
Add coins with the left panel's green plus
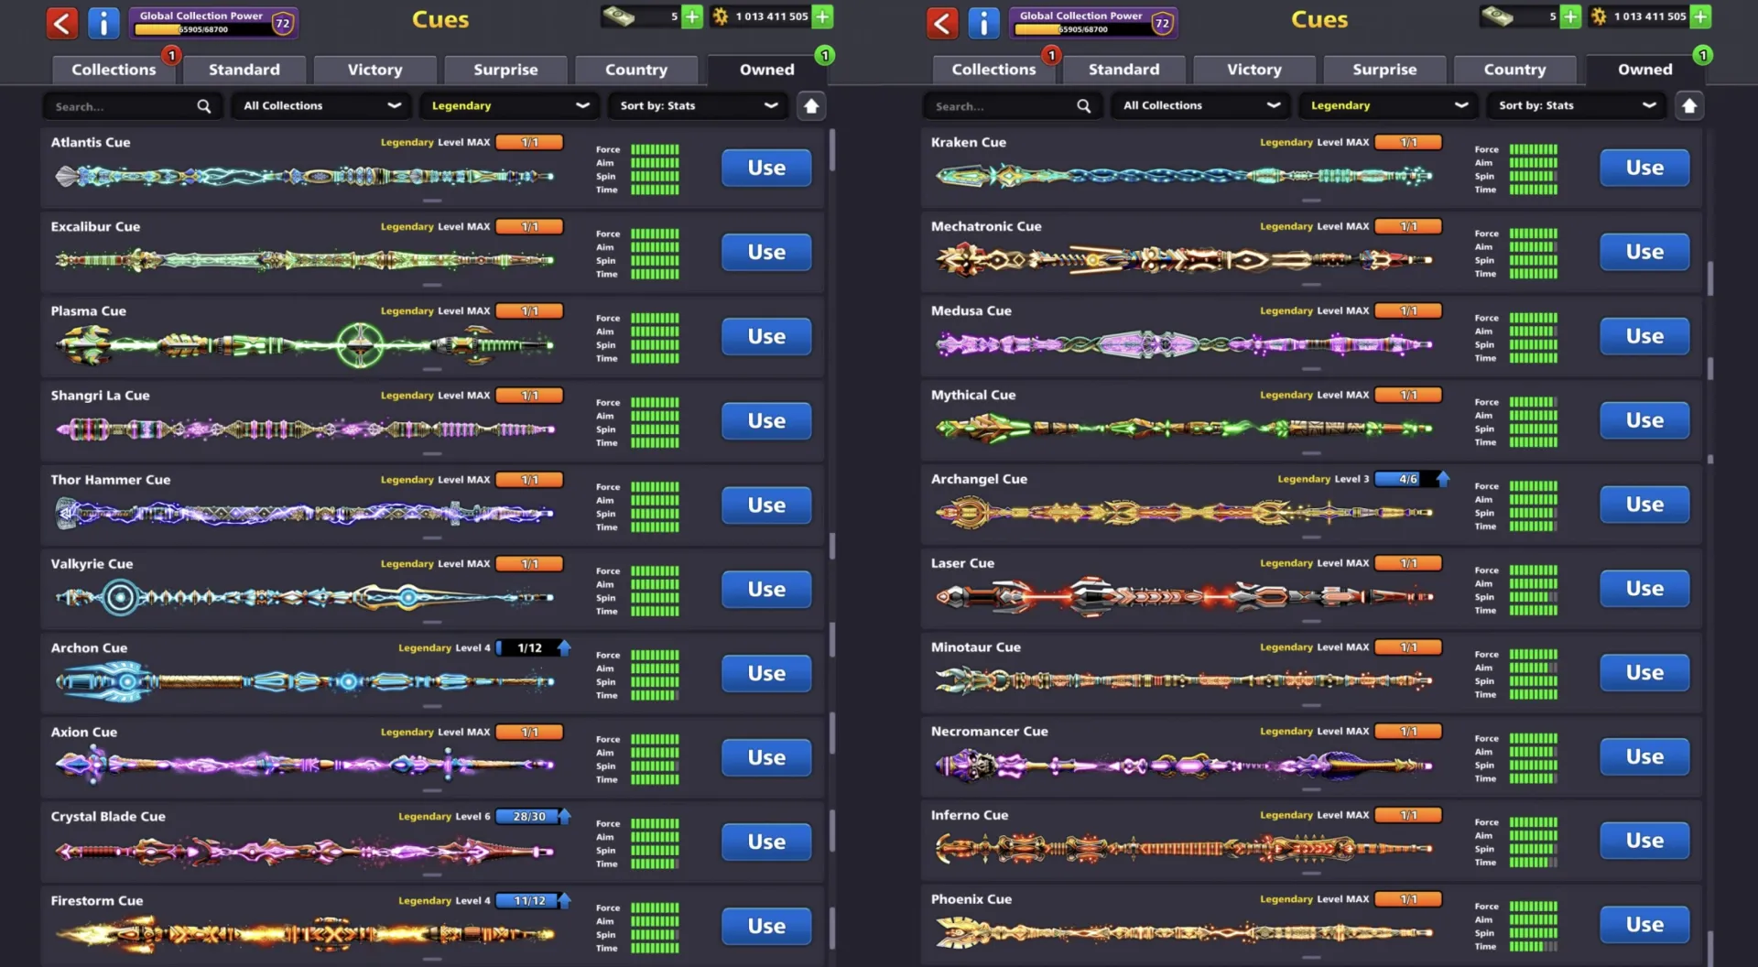click(x=822, y=16)
